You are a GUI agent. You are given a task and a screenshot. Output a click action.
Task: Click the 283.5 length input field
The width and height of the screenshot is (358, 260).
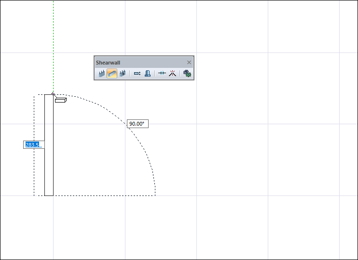click(x=33, y=144)
